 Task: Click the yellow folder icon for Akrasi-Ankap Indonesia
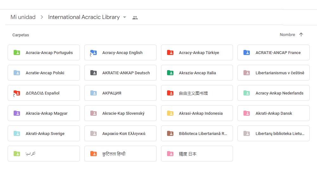click(x=170, y=113)
